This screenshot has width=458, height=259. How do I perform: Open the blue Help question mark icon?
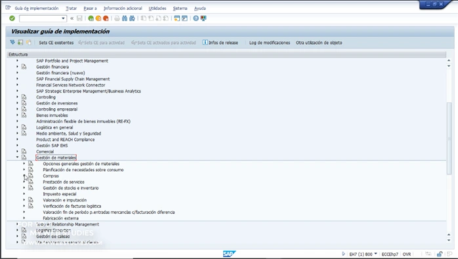point(196,18)
